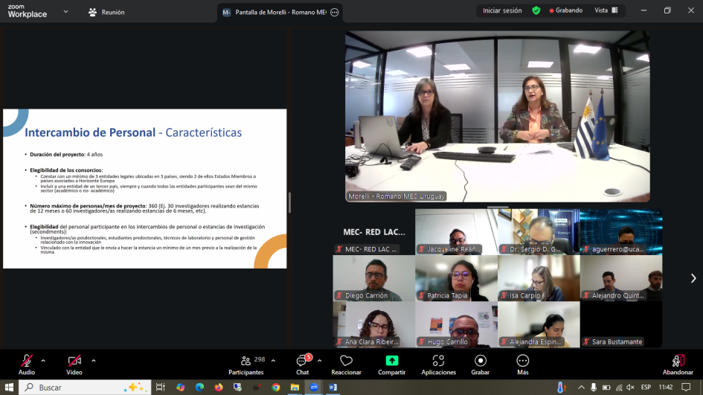This screenshot has height=395, width=703.
Task: Show next page of participant videos
Action: (693, 278)
